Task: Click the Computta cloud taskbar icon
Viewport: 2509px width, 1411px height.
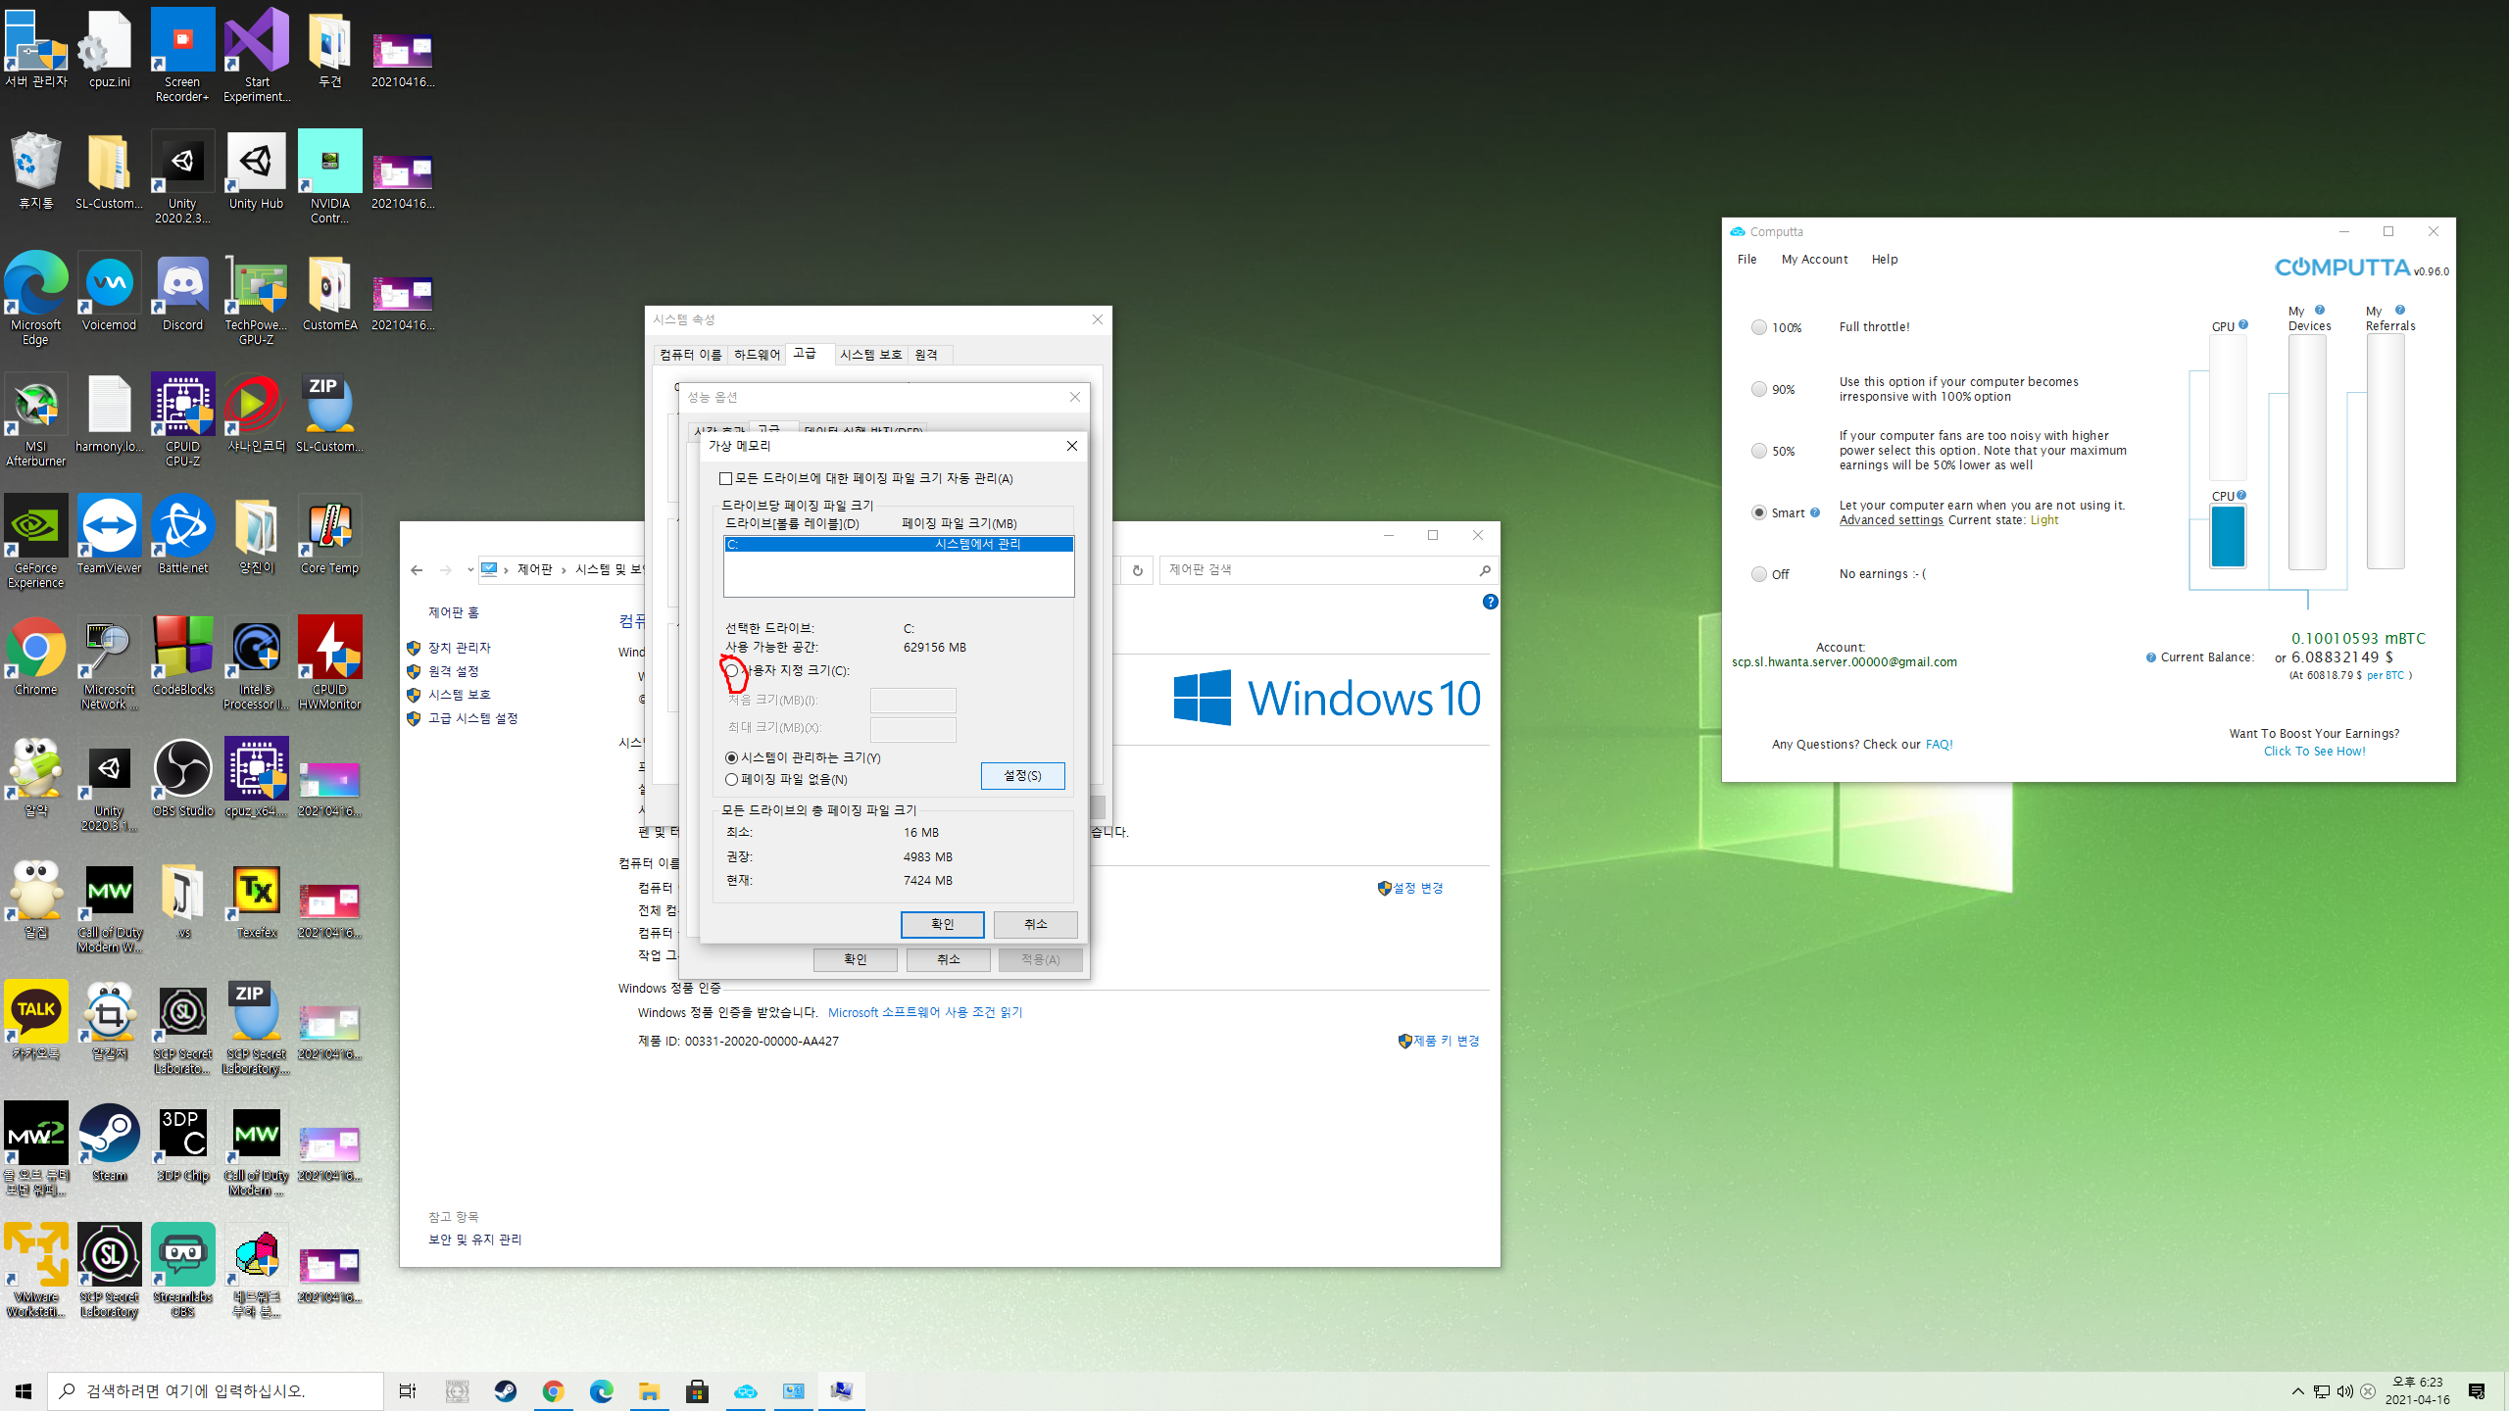Action: 745,1390
